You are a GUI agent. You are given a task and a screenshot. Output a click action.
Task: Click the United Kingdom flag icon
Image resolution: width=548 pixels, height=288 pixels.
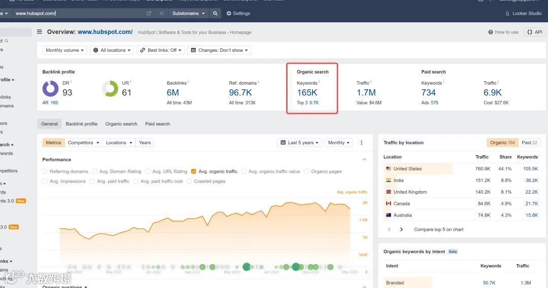[388, 192]
